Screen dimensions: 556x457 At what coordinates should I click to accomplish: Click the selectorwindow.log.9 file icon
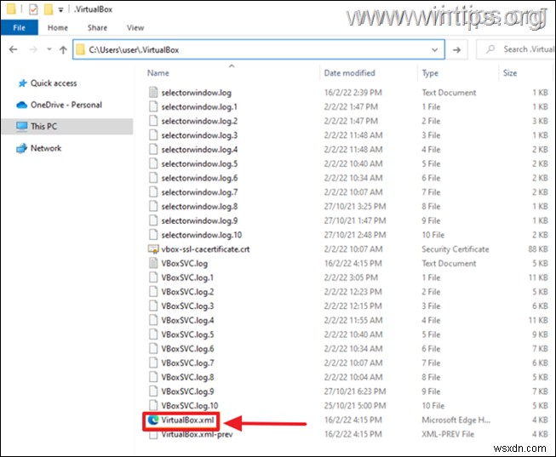(153, 220)
